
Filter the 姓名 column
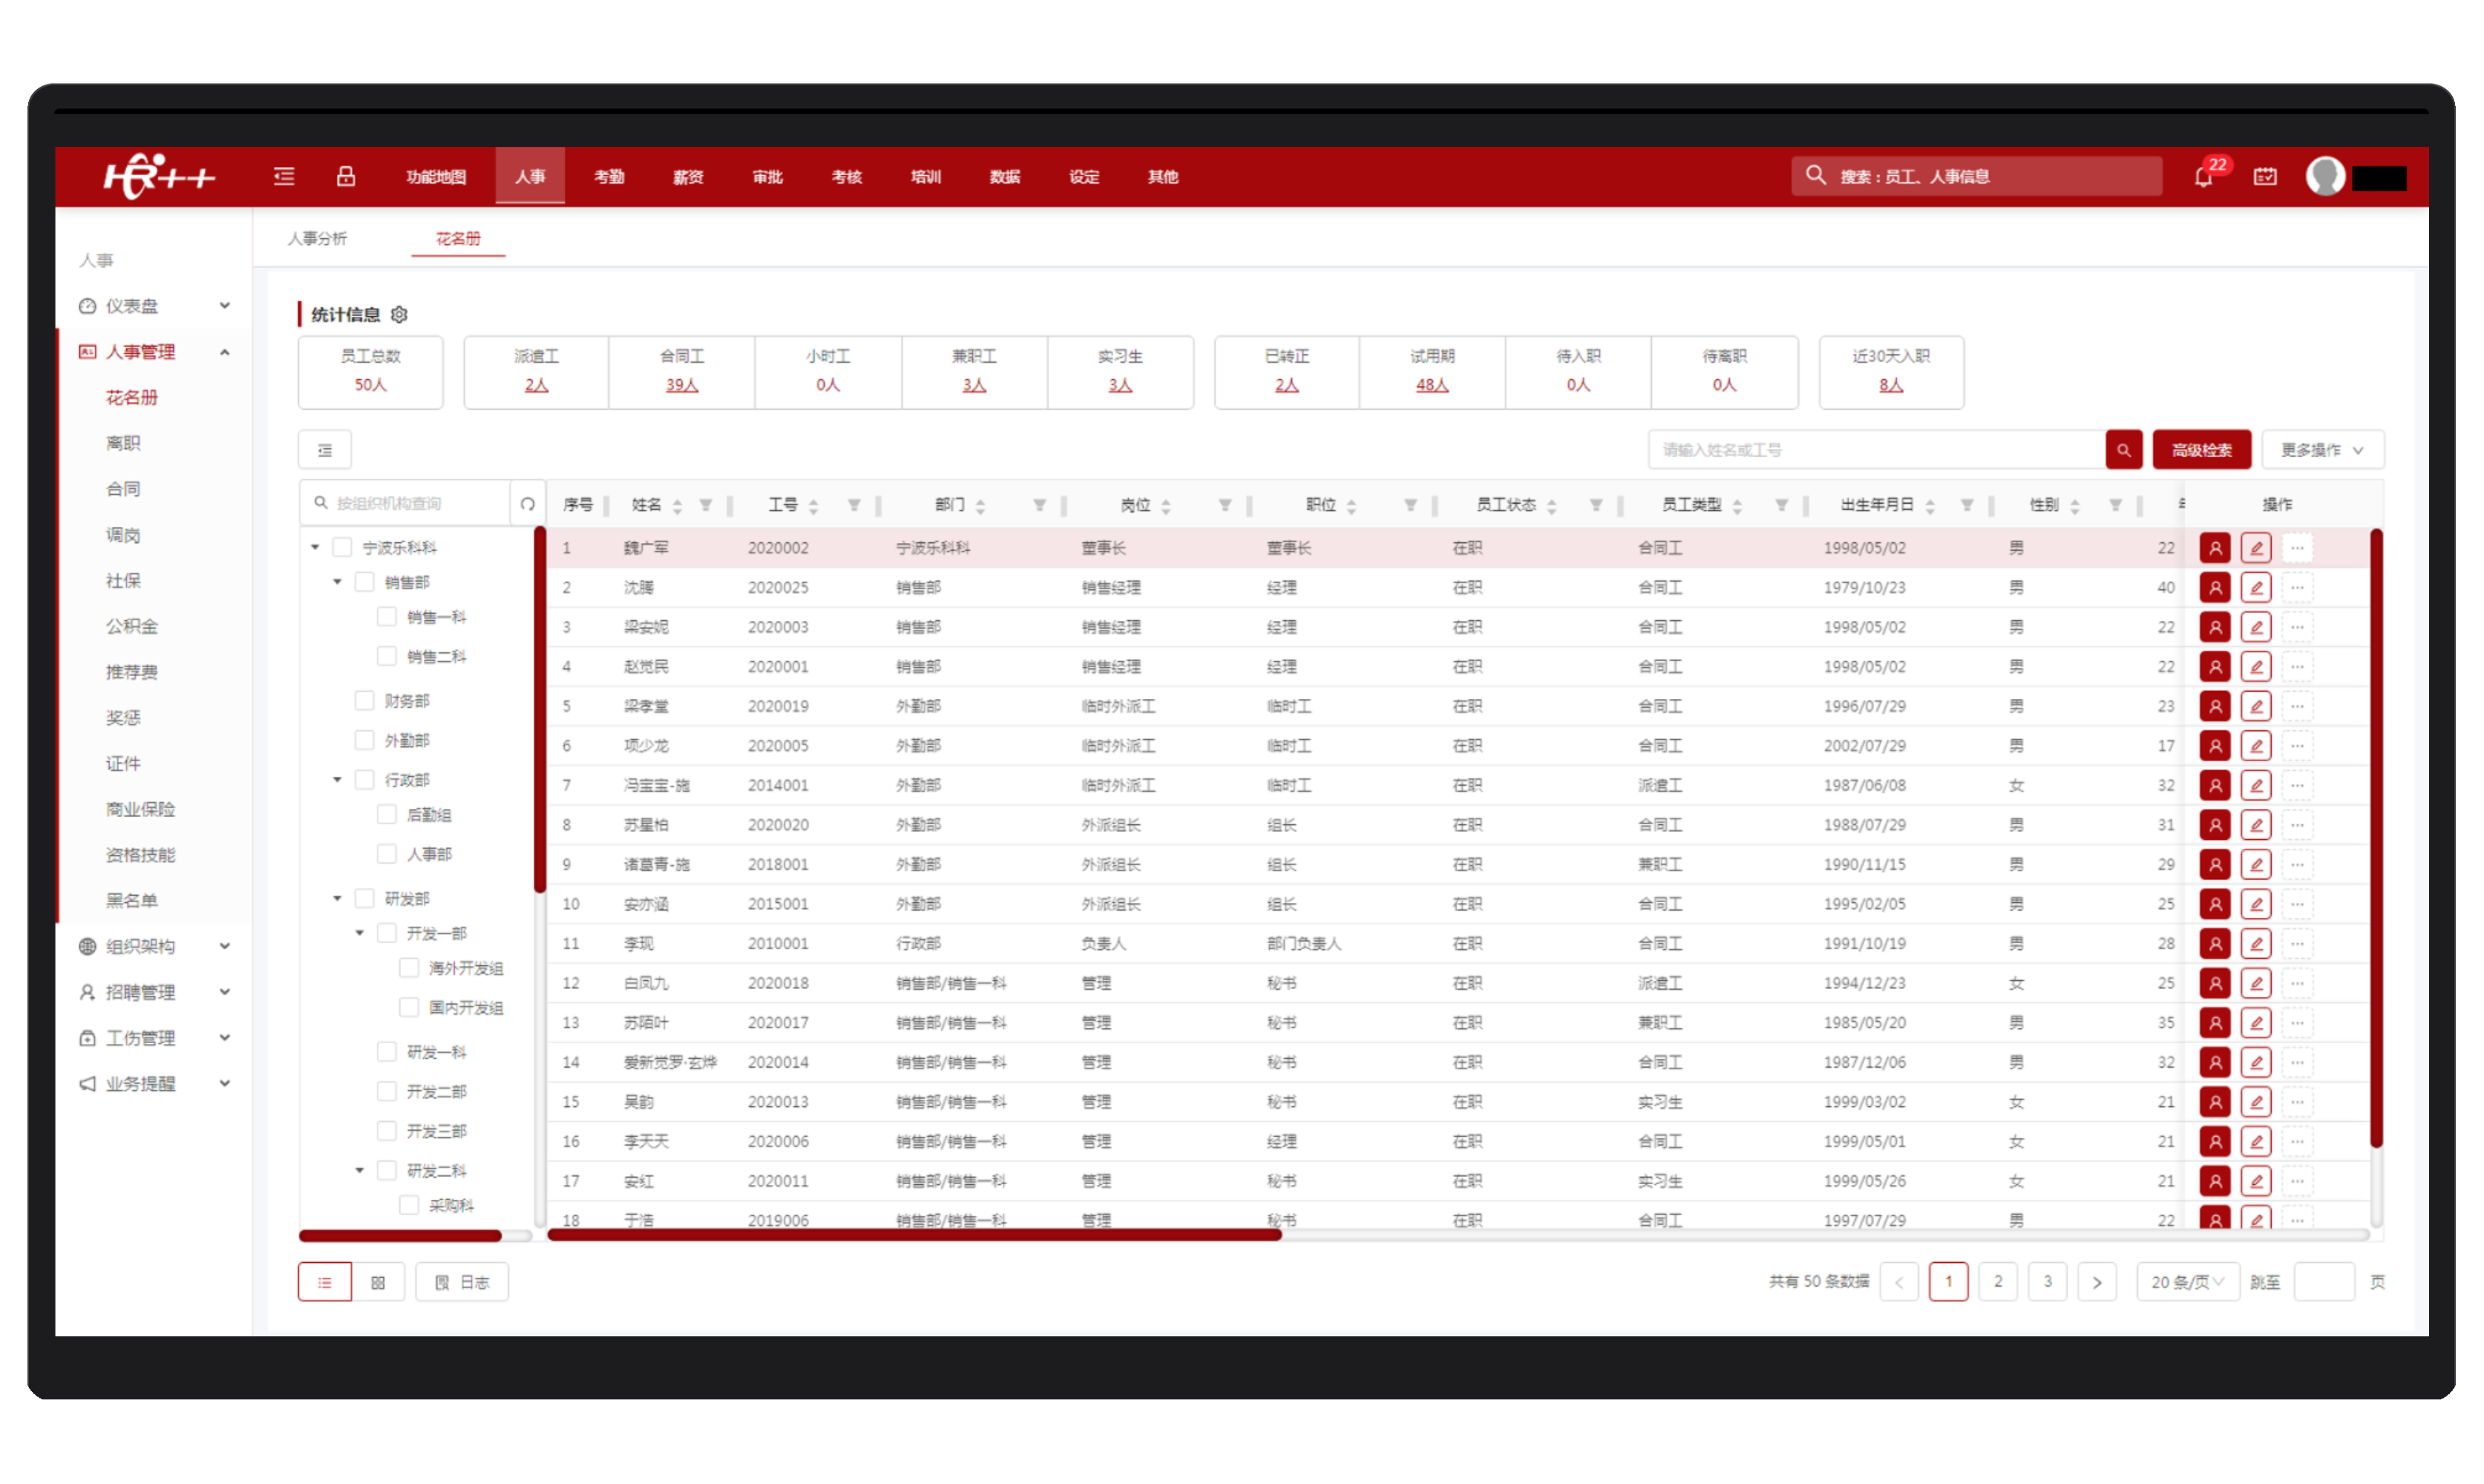[x=706, y=505]
